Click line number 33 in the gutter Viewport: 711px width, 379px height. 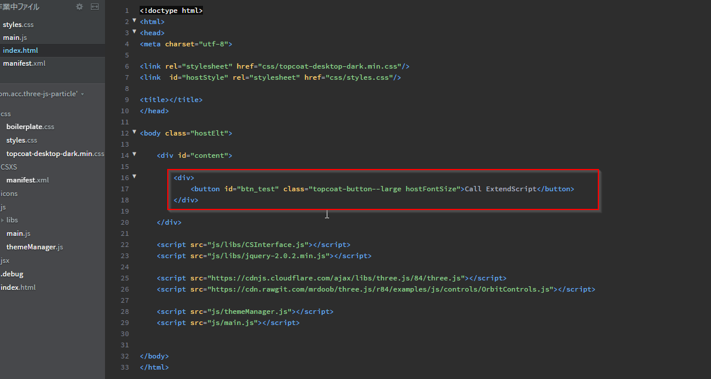click(x=124, y=367)
